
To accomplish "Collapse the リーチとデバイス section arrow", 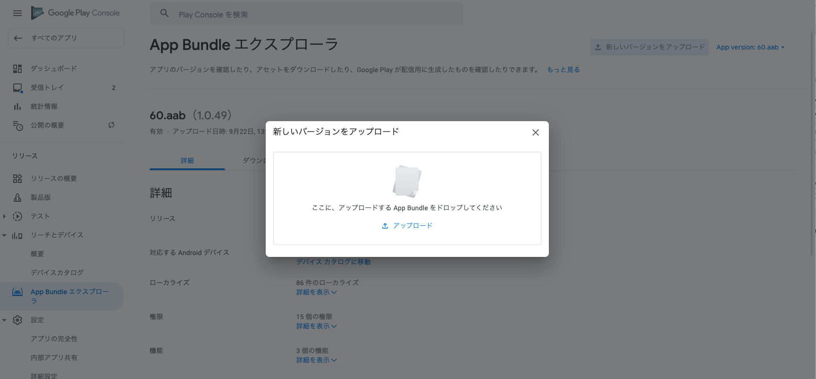I will point(4,235).
